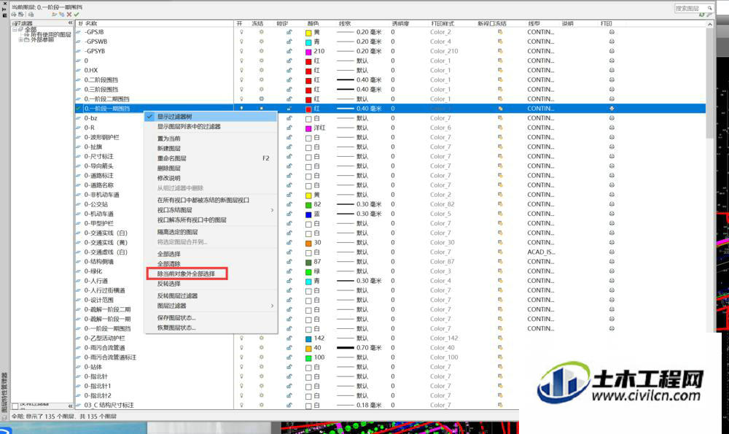
Task: Collapse filter pane using bottom double-chevron
Action: (70, 406)
